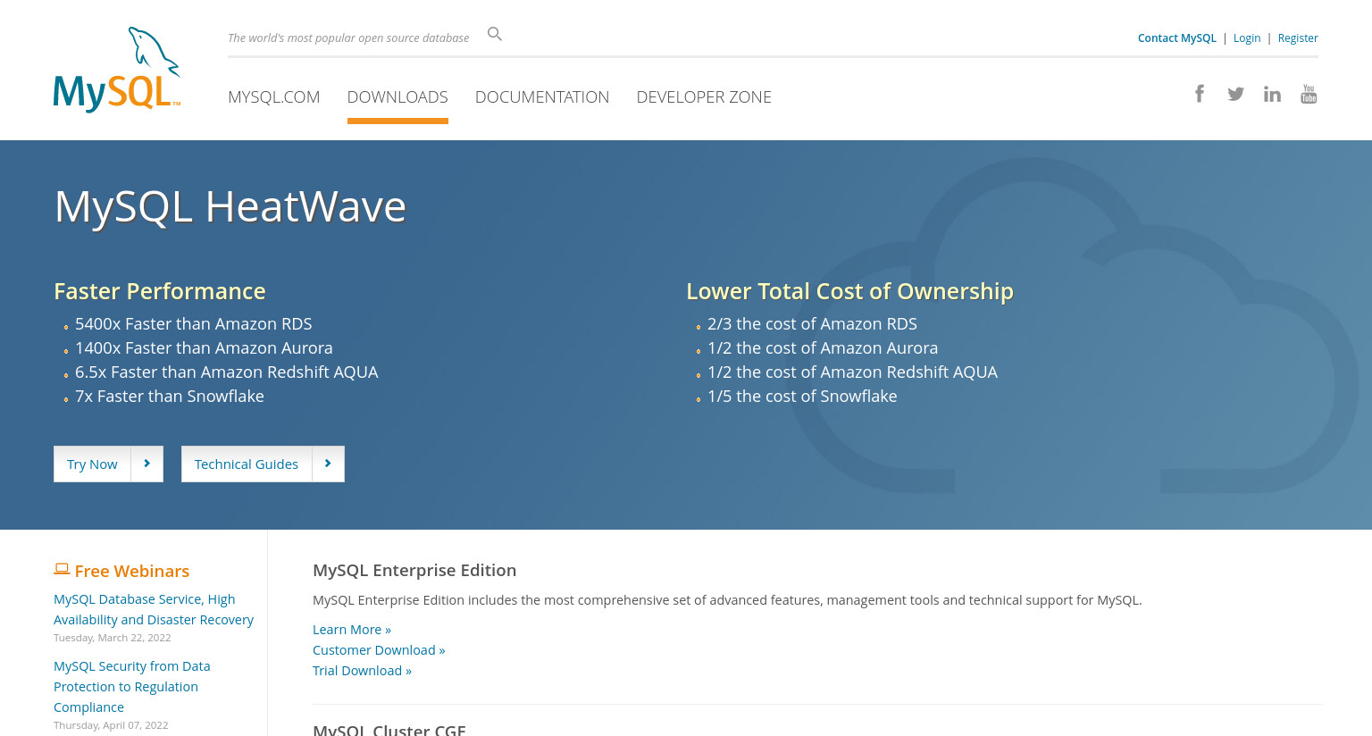Click Lower Total Cost of Ownership heading

pyautogui.click(x=849, y=291)
